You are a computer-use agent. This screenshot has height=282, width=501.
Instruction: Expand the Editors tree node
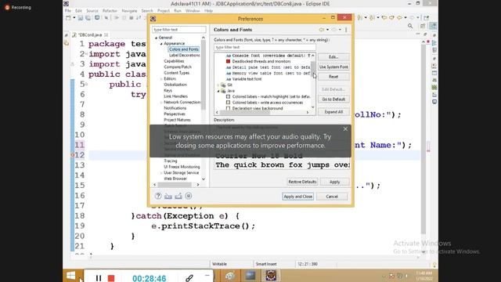coord(161,78)
